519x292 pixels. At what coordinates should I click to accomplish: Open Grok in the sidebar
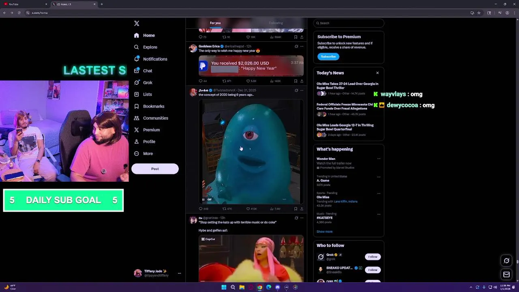pos(143,82)
